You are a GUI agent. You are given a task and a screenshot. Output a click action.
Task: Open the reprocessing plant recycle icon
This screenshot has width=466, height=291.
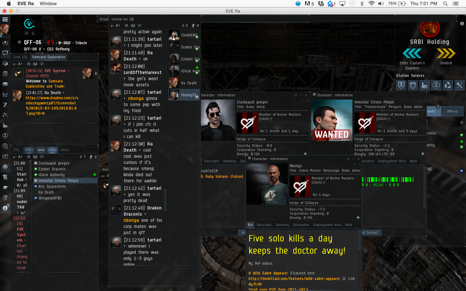coord(448,85)
